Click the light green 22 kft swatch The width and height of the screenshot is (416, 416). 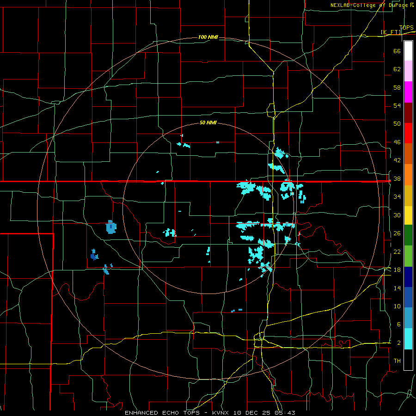[x=408, y=256]
